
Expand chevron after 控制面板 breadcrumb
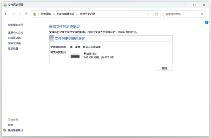click(54, 14)
